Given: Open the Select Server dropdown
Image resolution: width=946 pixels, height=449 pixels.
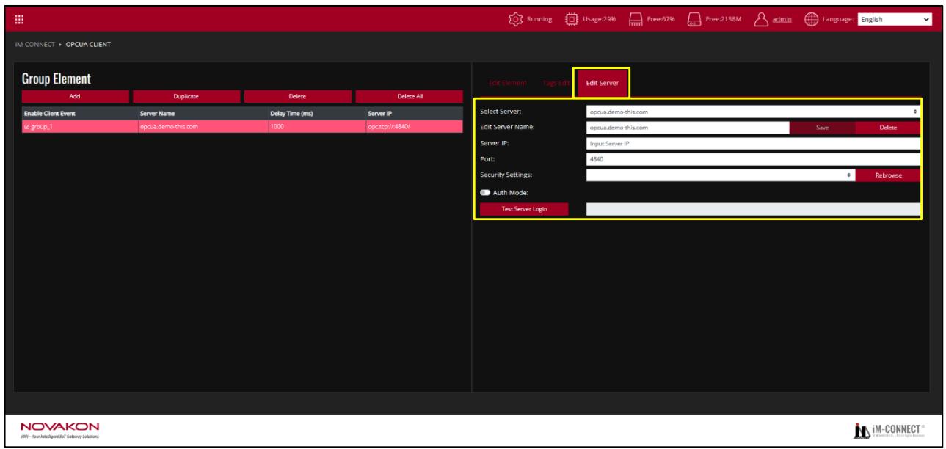Looking at the screenshot, I should click(x=753, y=112).
